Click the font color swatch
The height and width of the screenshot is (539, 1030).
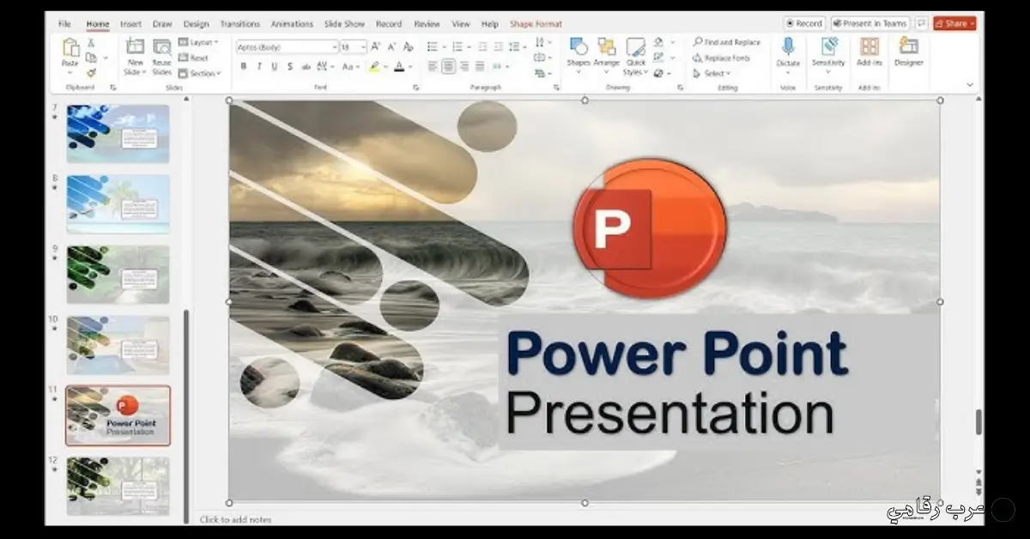[x=398, y=66]
